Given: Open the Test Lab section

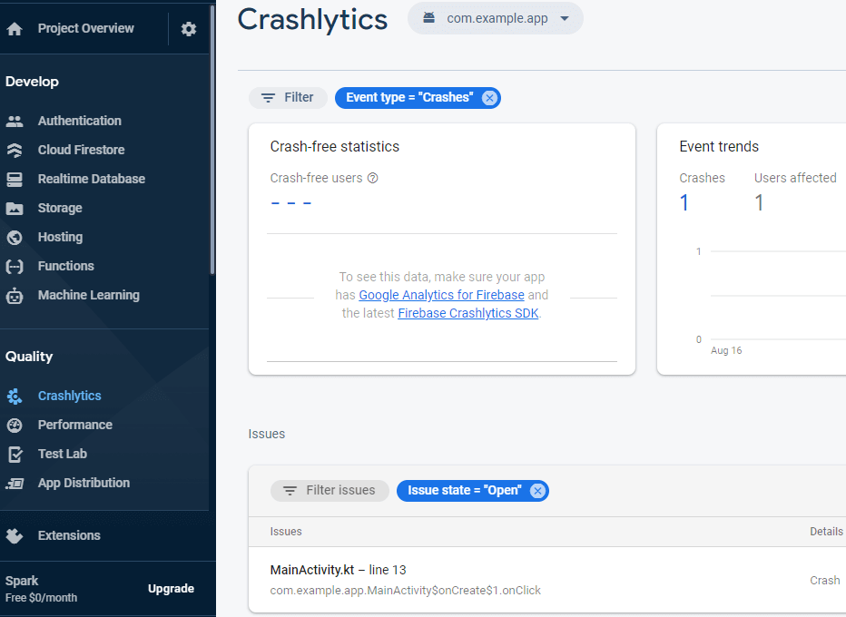Looking at the screenshot, I should 63,453.
